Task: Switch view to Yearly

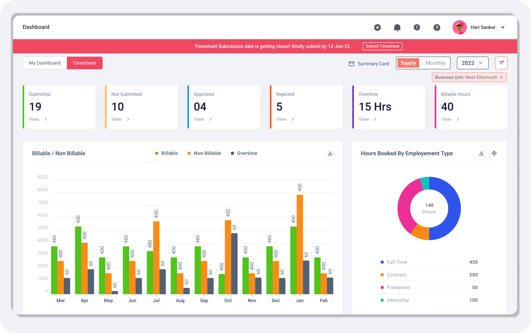Action: coord(408,63)
